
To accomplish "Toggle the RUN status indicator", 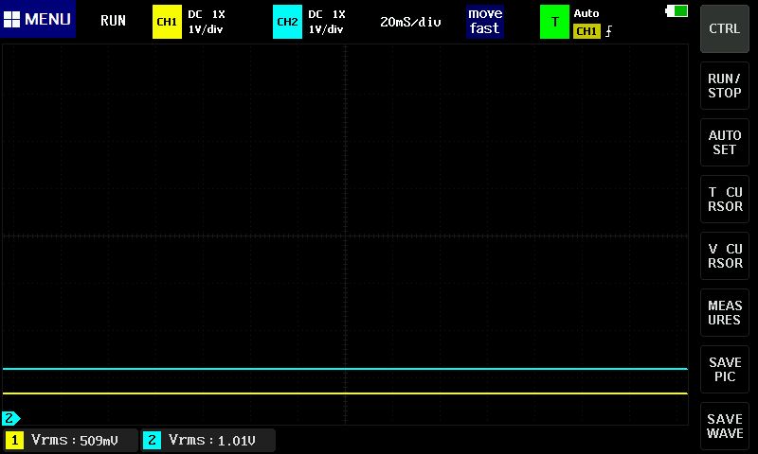I will click(x=113, y=21).
